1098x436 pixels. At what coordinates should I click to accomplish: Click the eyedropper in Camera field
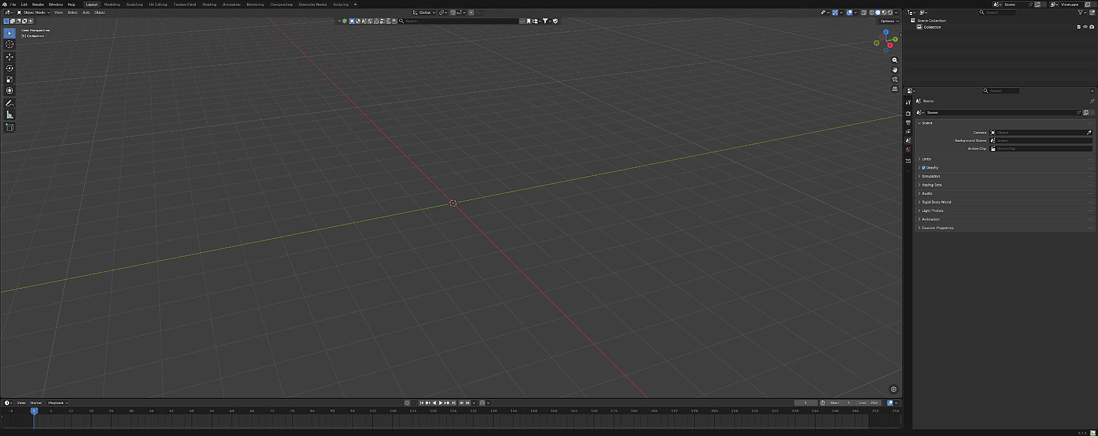(x=1089, y=133)
